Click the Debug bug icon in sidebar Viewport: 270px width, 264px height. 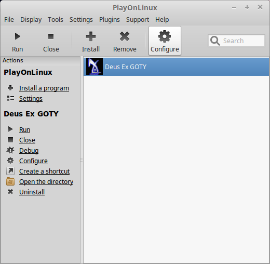click(x=10, y=150)
